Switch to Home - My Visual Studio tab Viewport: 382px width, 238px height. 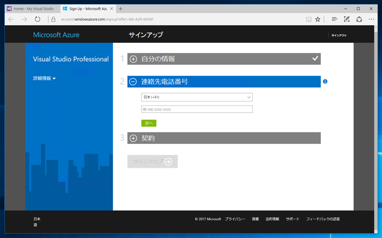tap(32, 9)
